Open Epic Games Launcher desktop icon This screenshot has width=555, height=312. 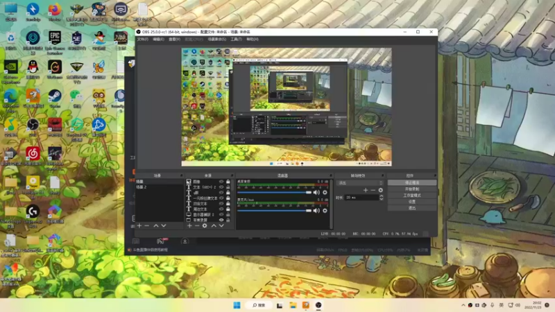(x=55, y=42)
